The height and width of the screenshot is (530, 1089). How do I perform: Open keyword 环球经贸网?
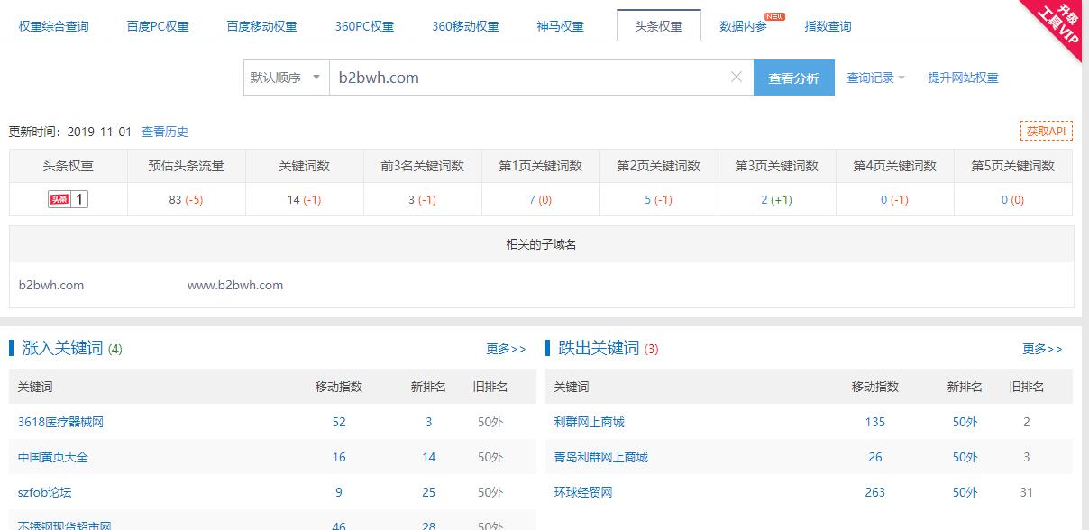(583, 492)
